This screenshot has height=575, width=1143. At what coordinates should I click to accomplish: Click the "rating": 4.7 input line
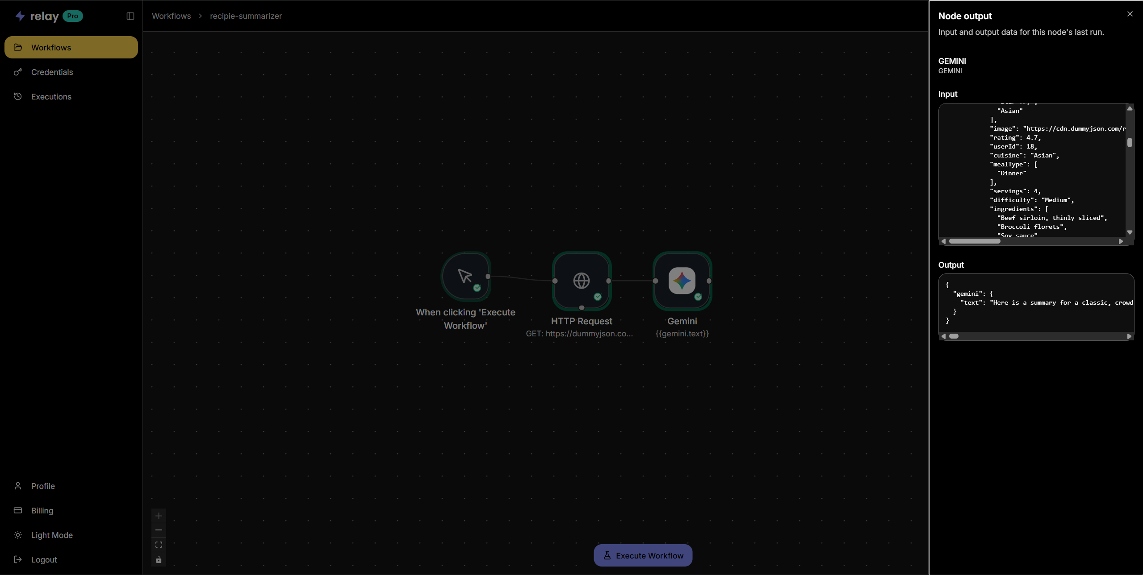point(1015,138)
